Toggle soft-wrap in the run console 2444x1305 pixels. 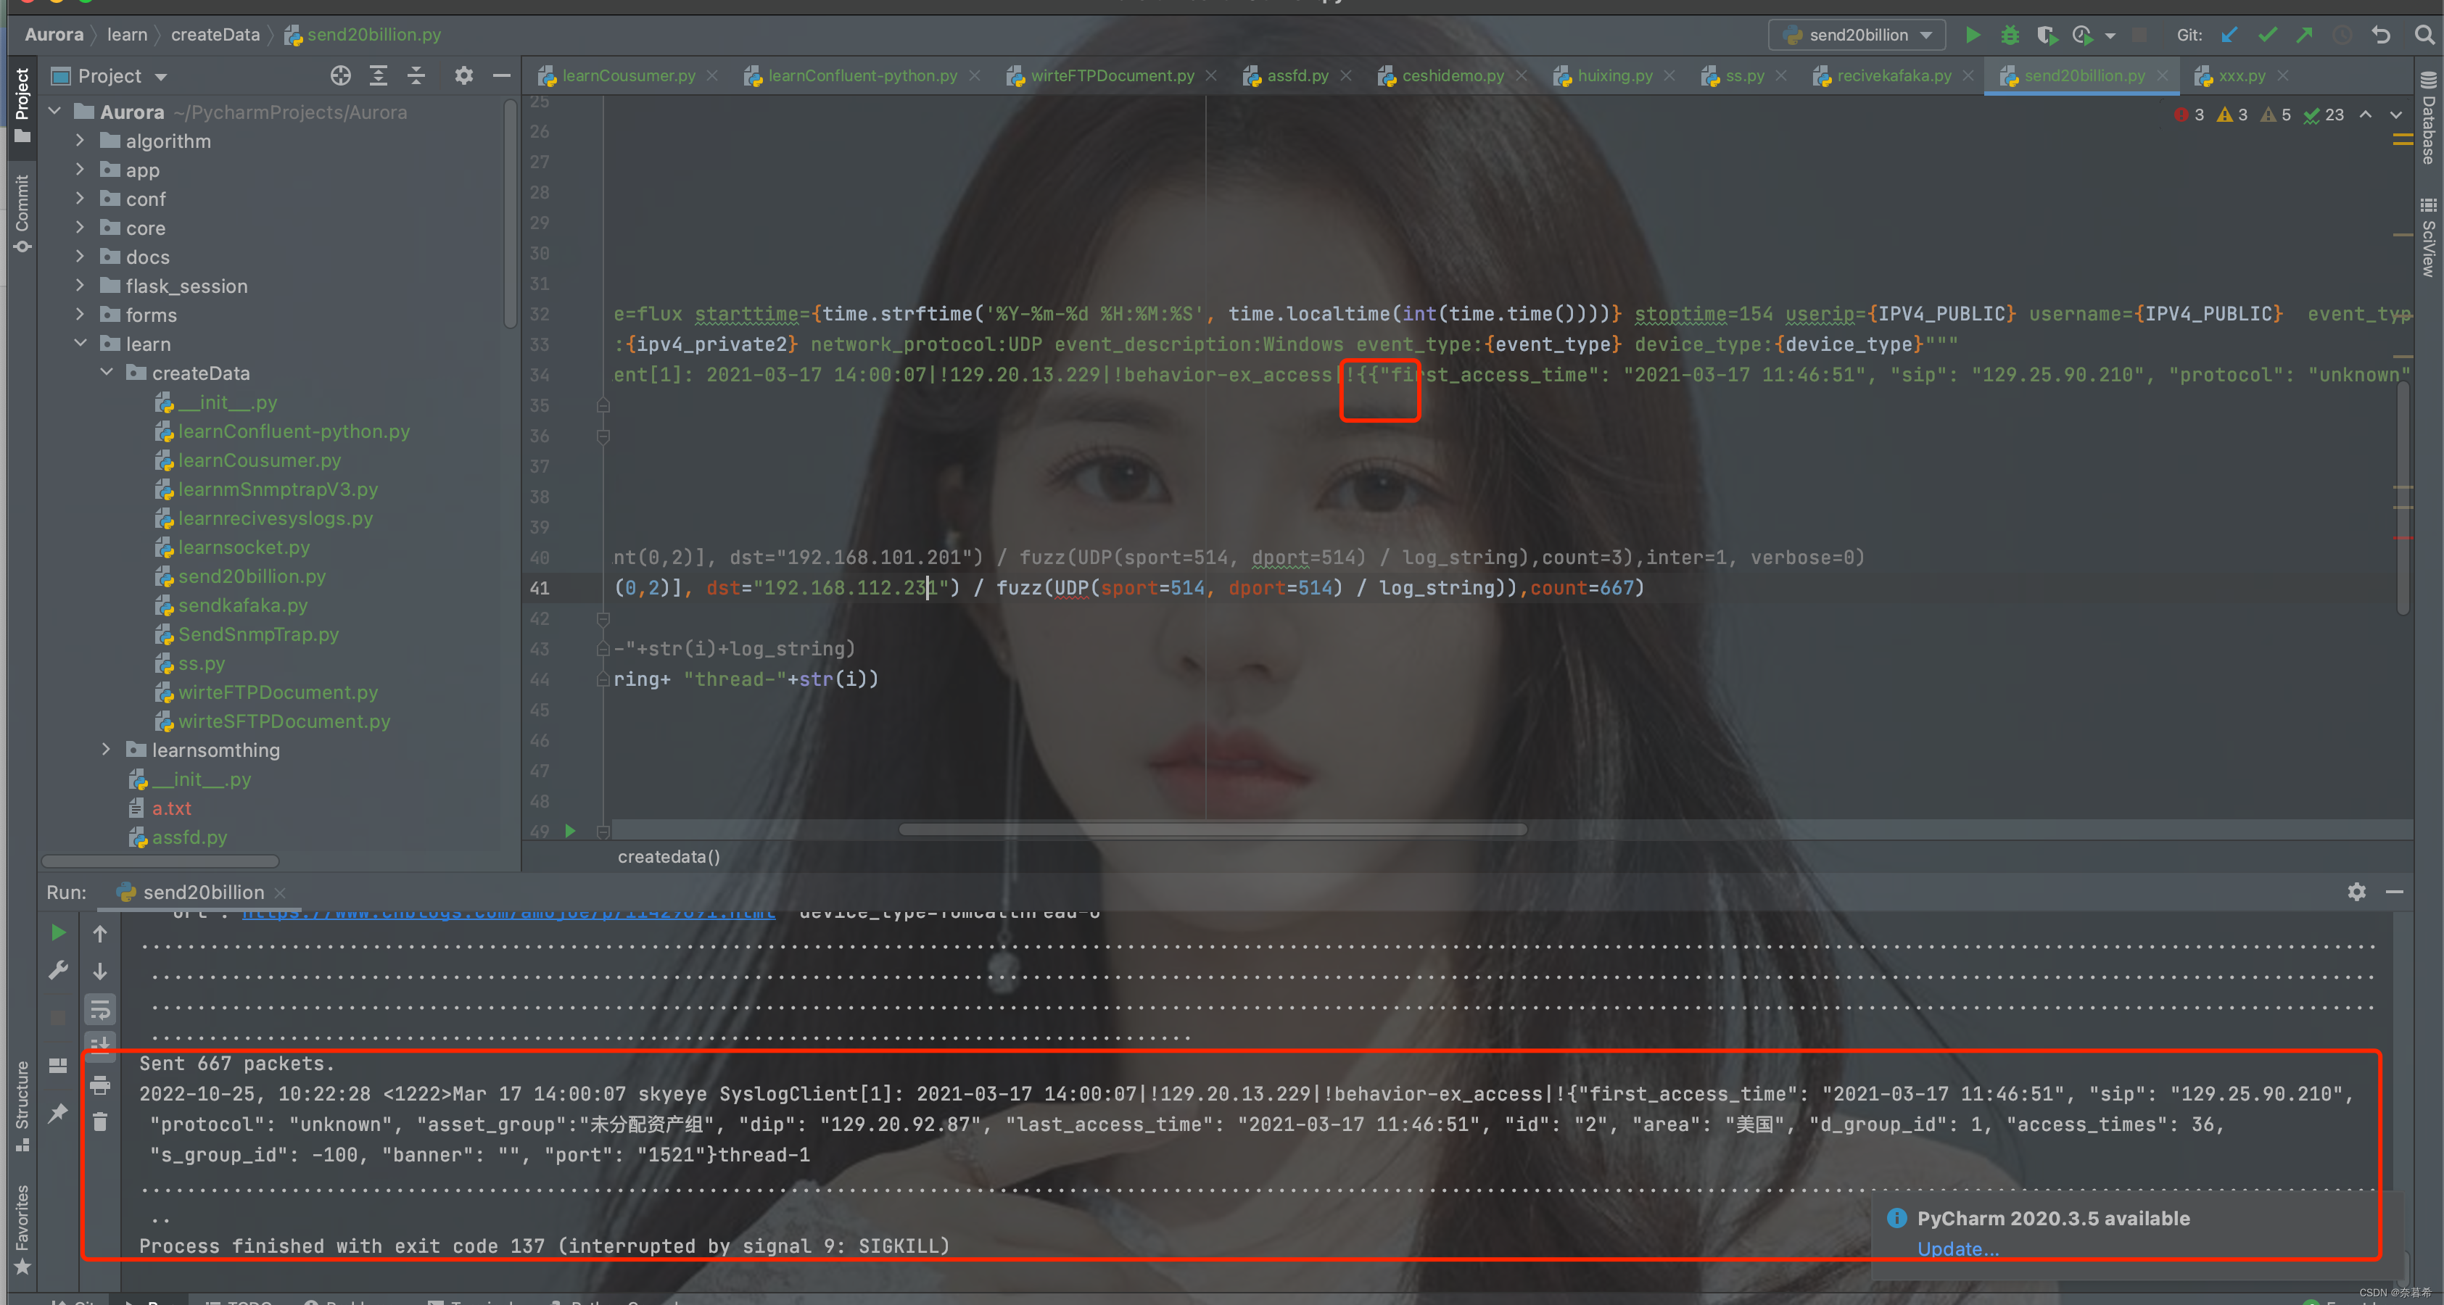[x=101, y=1009]
